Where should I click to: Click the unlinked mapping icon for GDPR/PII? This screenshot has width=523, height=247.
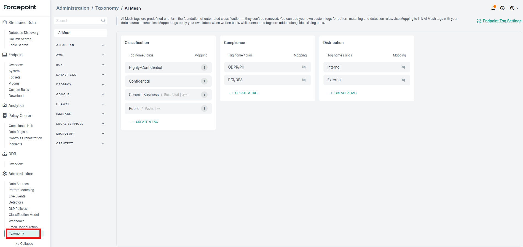[304, 67]
